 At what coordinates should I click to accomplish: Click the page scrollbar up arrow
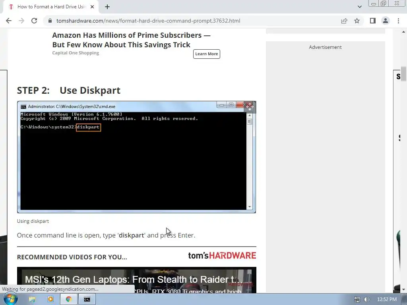tap(403, 32)
